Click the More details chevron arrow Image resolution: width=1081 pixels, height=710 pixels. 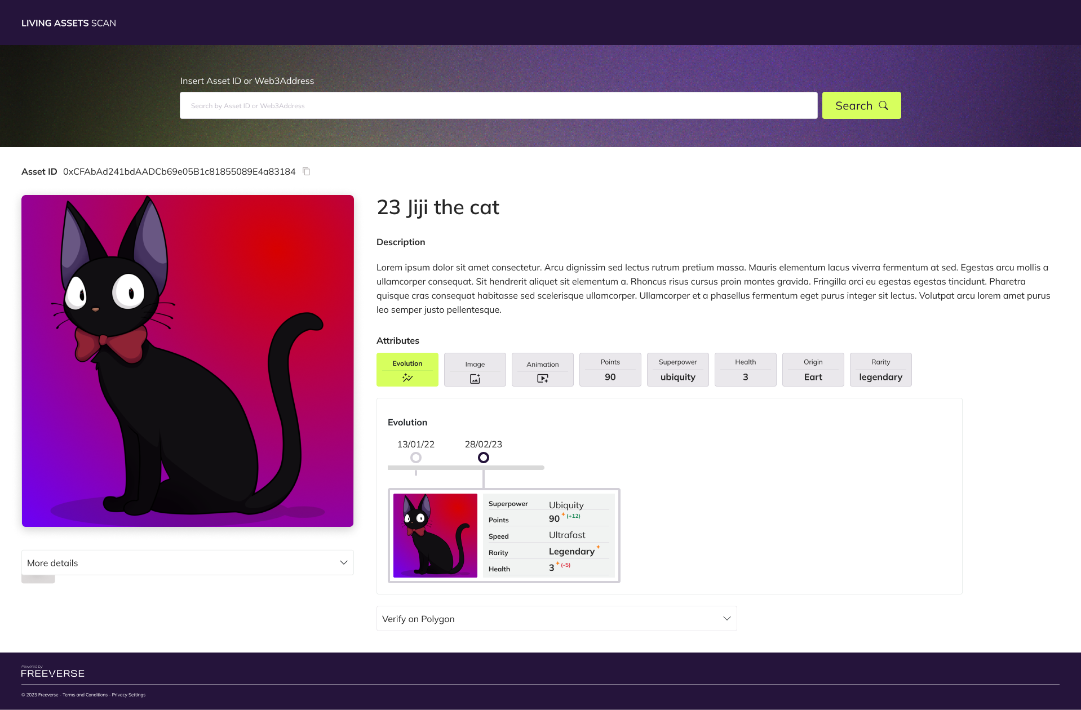344,563
